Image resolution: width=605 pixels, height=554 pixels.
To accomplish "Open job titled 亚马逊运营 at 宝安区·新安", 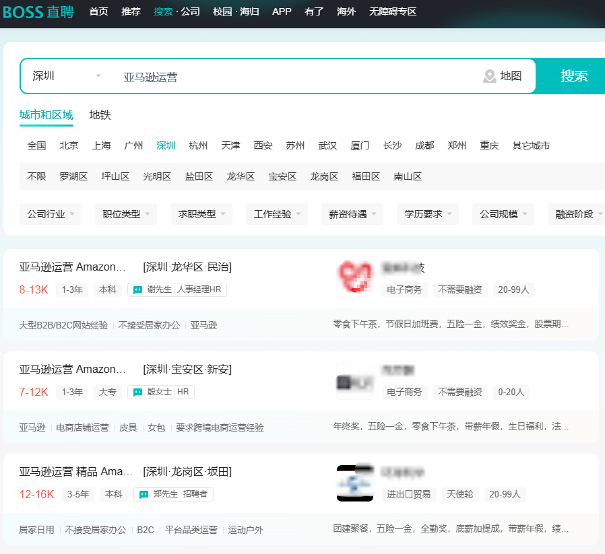I will 73,370.
